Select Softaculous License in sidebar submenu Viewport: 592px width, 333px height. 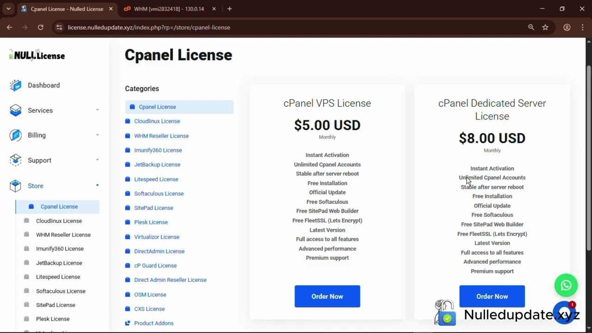[61, 291]
